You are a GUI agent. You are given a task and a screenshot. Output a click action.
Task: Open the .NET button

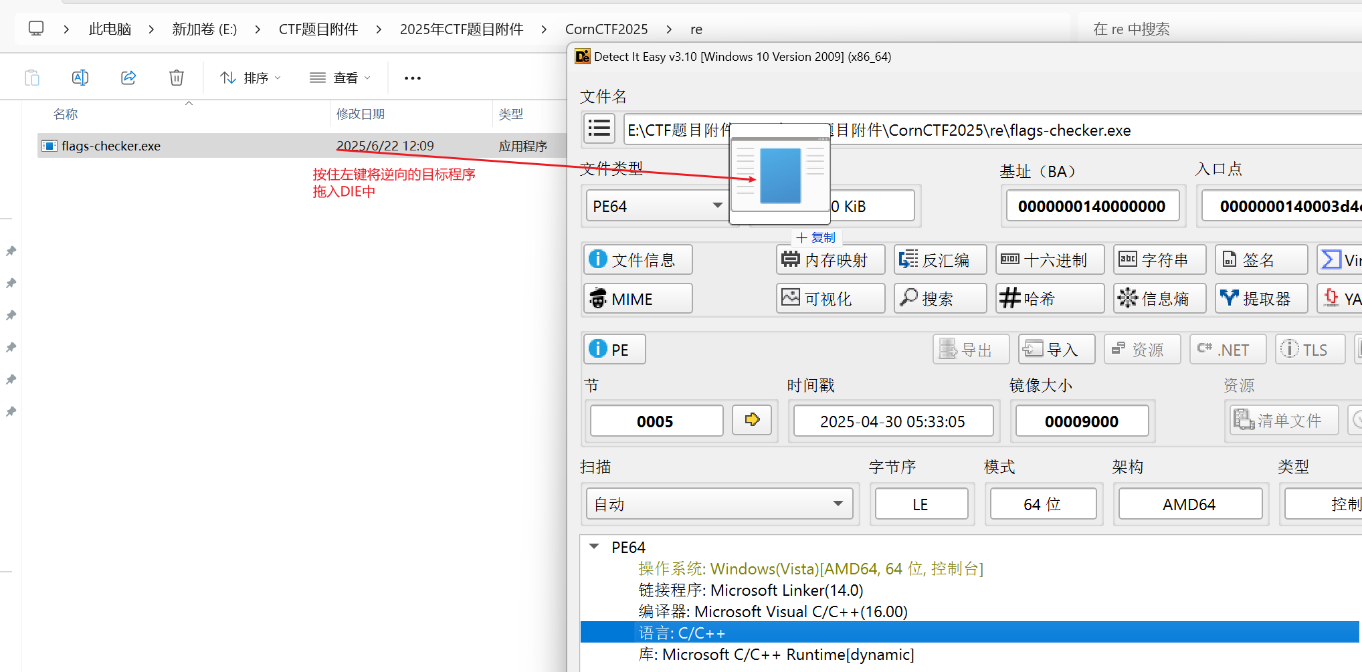pyautogui.click(x=1228, y=349)
